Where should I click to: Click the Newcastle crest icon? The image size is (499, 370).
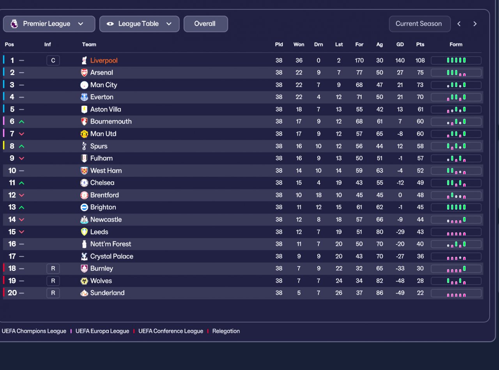(84, 220)
